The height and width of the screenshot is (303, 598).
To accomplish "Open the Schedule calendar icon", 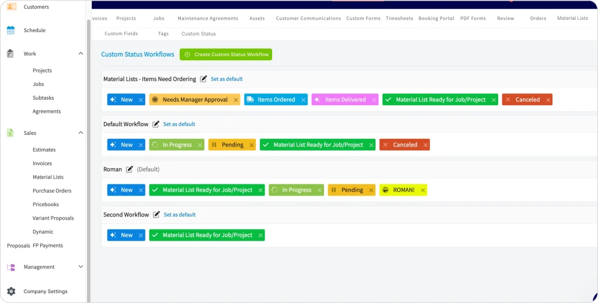I will 11,30.
